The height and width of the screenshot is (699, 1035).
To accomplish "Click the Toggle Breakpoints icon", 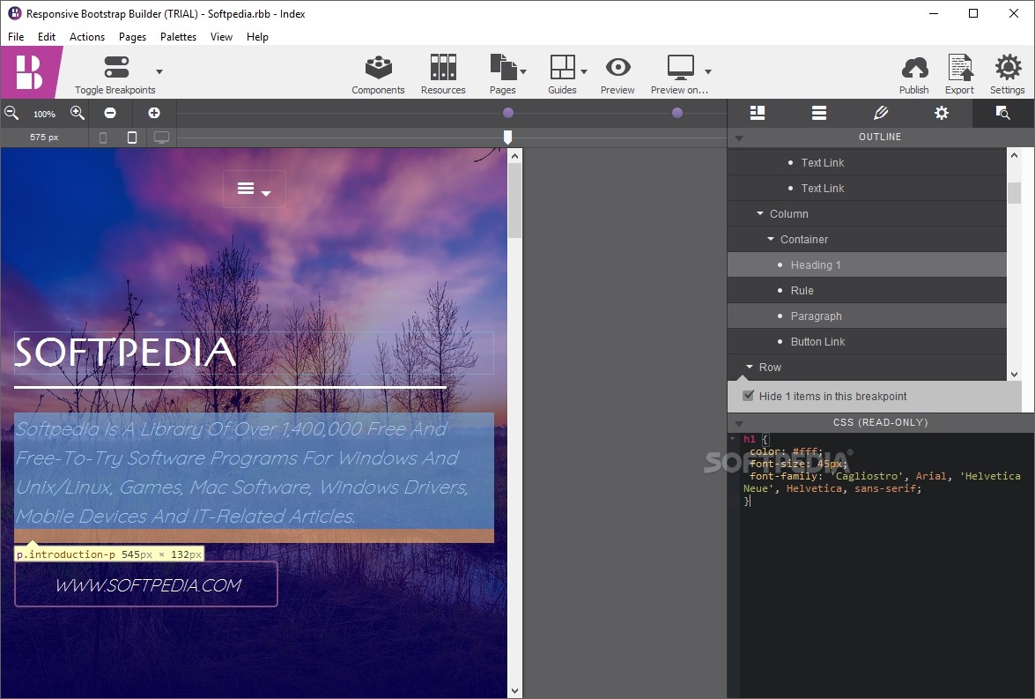I will 116,67.
